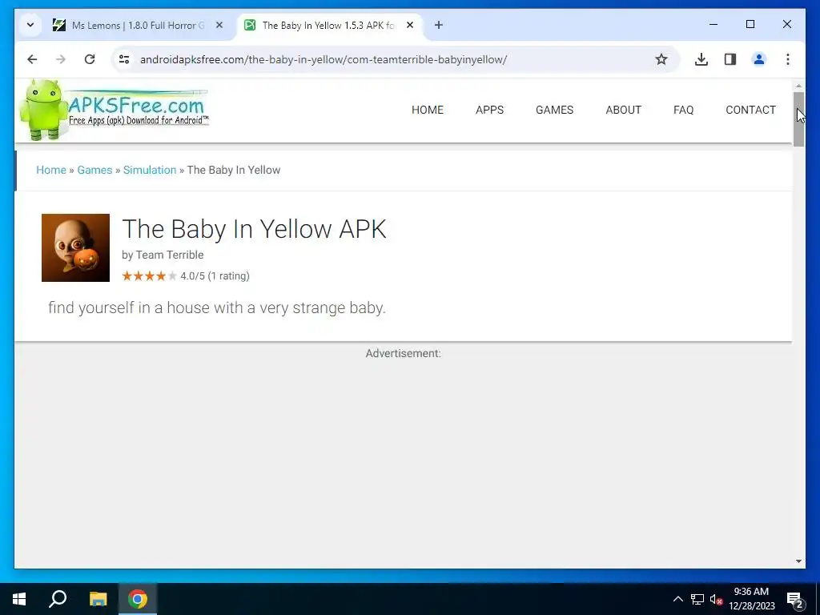Click the orange star rating
820x615 pixels.
pyautogui.click(x=150, y=276)
